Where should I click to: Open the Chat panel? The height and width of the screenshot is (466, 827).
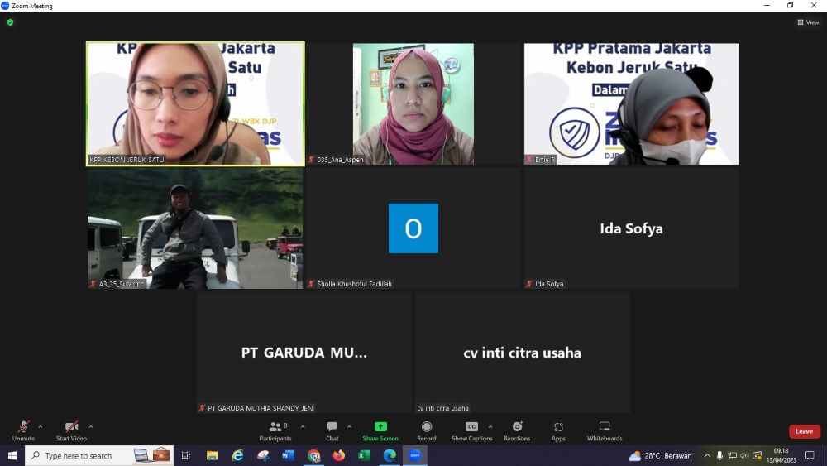(332, 429)
